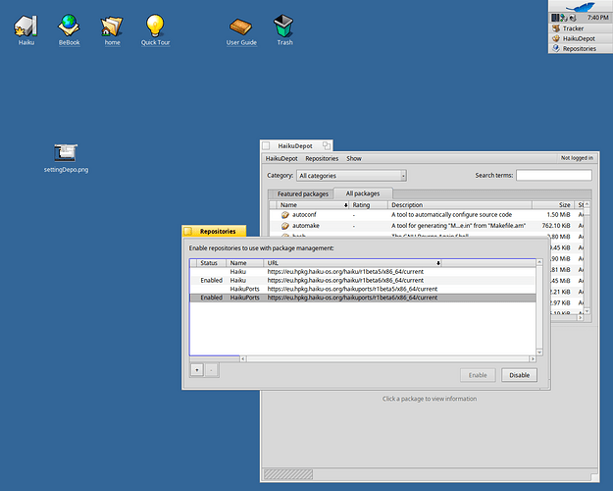The width and height of the screenshot is (613, 491).
Task: Sort packages by Rating column header
Action: (x=368, y=205)
